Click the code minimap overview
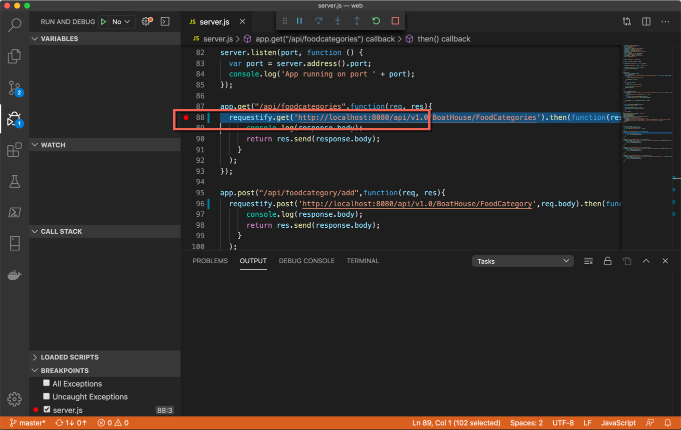Screen dimensions: 681x430 click(645, 100)
